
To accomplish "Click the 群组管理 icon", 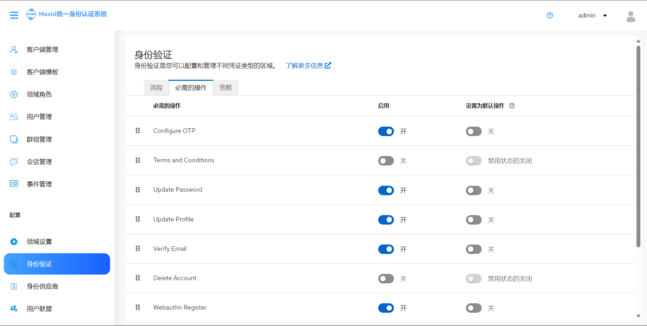I will point(14,140).
